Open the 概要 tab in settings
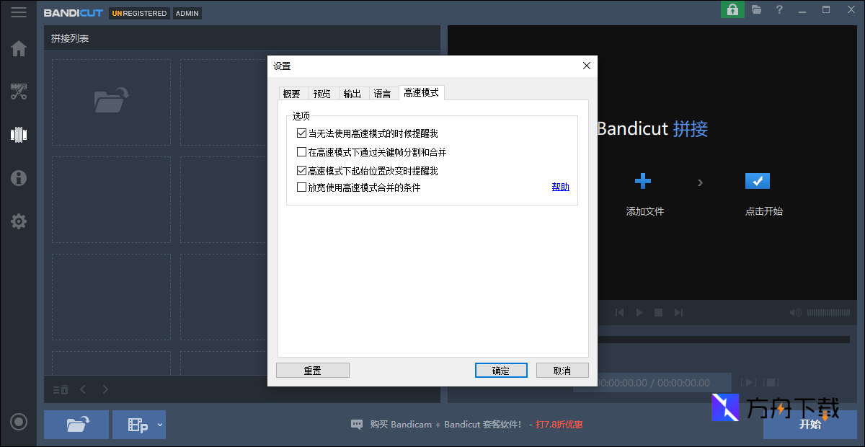 [x=293, y=93]
